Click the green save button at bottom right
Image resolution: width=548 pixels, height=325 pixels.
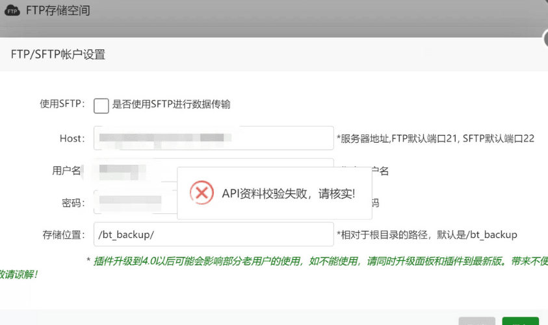[x=521, y=321]
